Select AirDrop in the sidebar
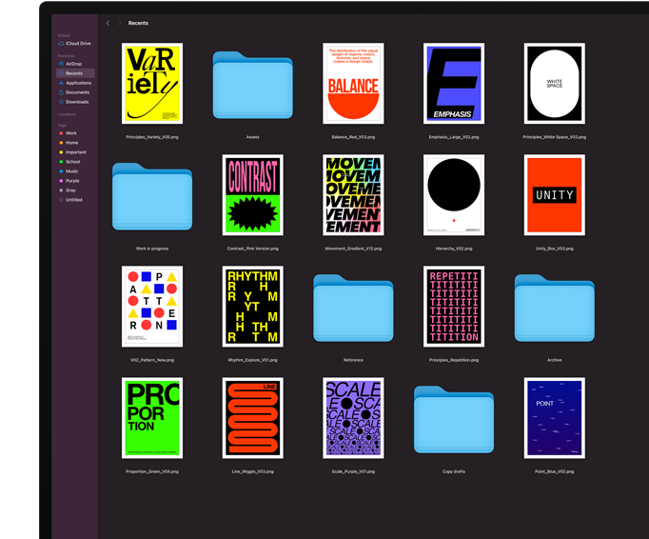This screenshot has height=539, width=649. [x=73, y=64]
